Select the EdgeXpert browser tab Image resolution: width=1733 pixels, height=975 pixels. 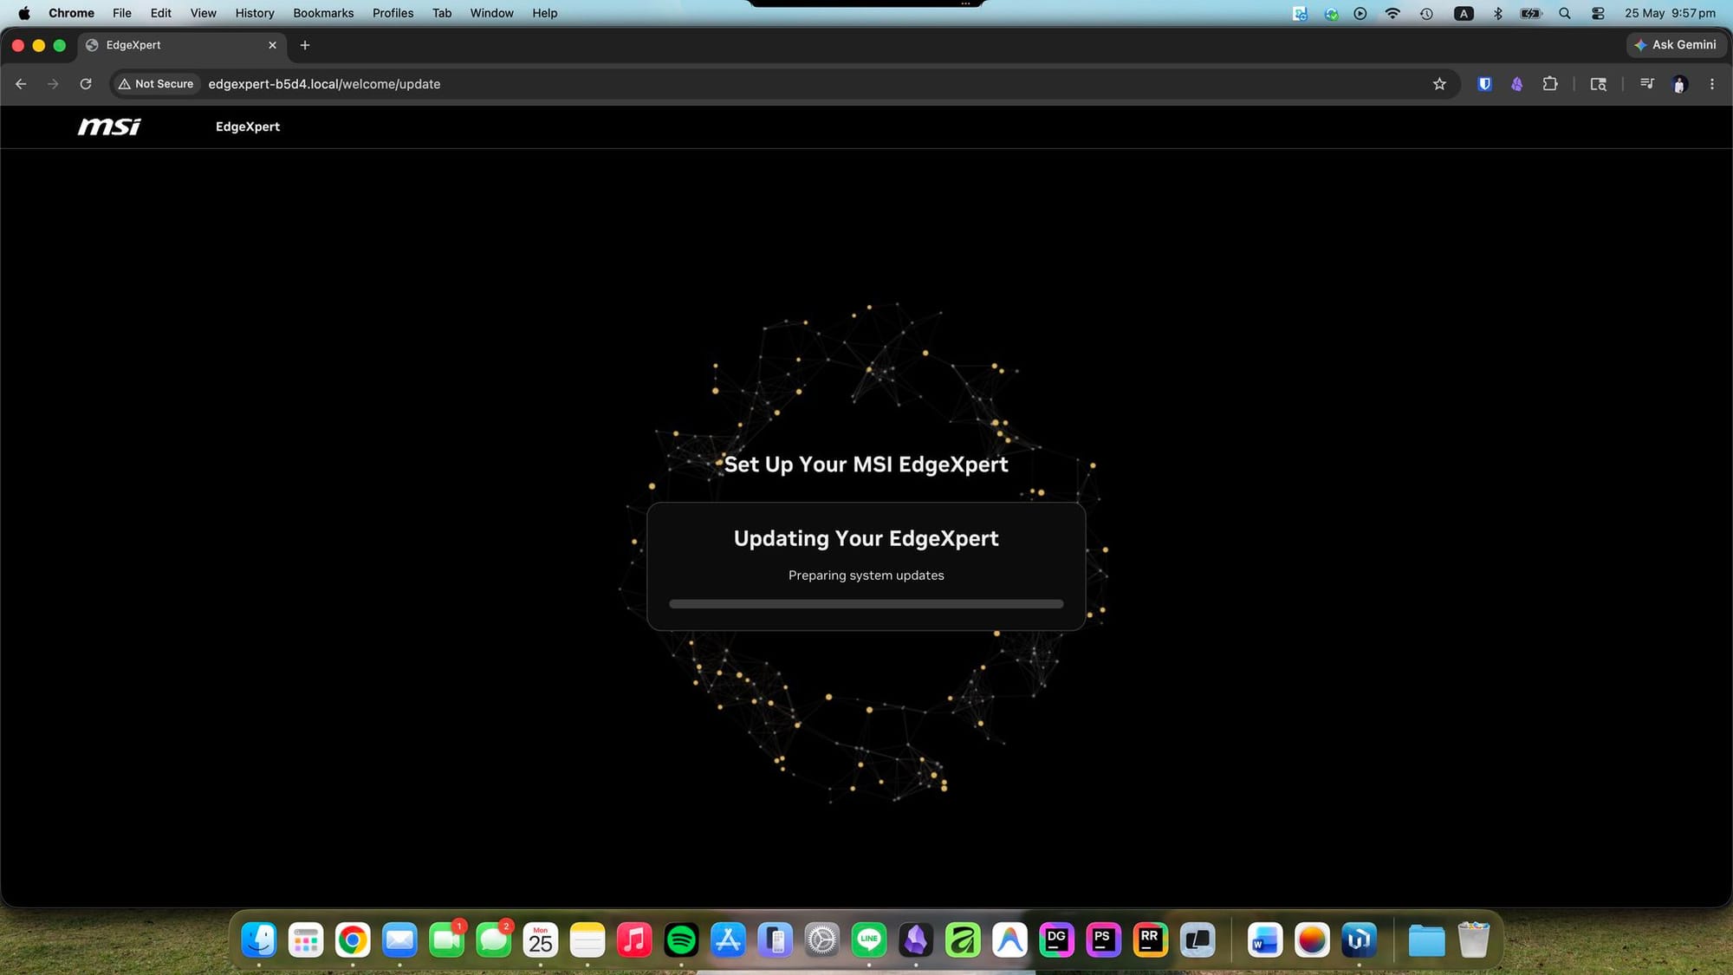[182, 45]
